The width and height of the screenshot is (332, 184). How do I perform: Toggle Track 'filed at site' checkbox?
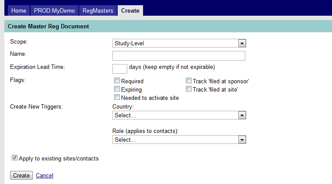coord(189,89)
